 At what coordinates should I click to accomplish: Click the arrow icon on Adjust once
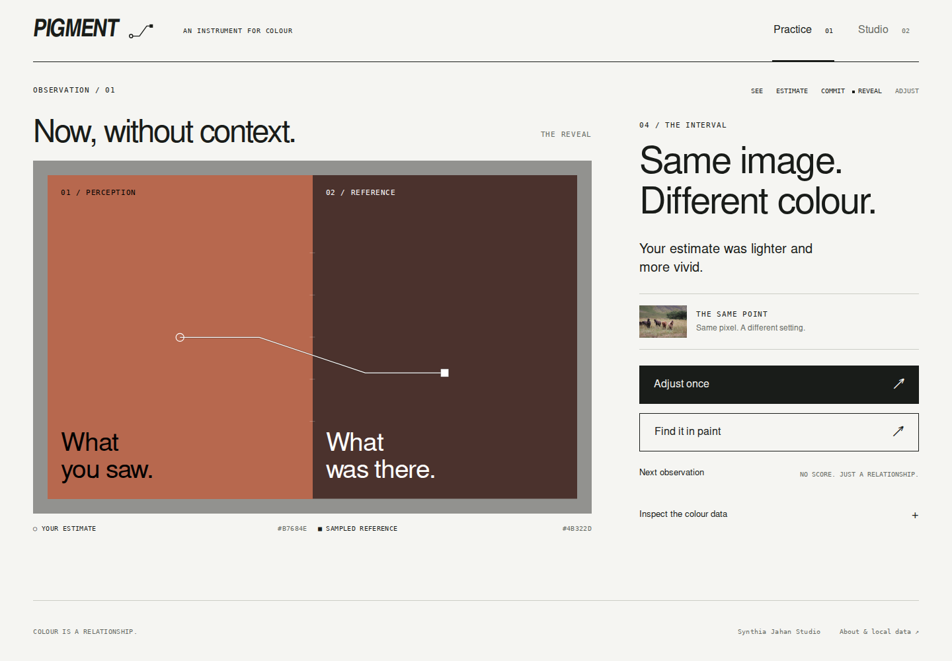pyautogui.click(x=898, y=384)
